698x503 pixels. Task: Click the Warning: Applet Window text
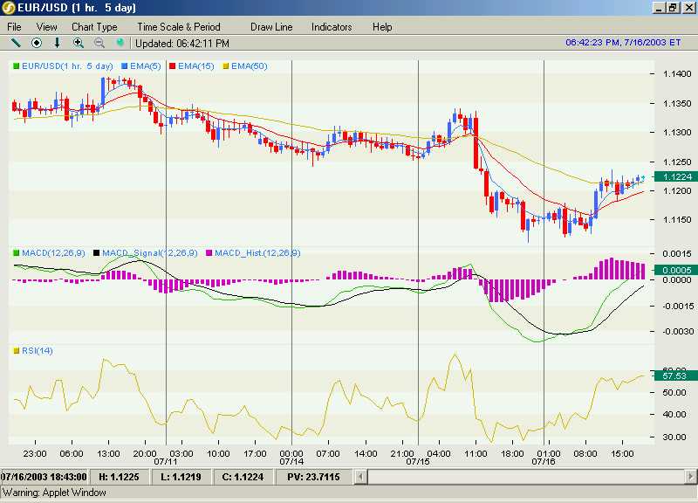pyautogui.click(x=54, y=493)
